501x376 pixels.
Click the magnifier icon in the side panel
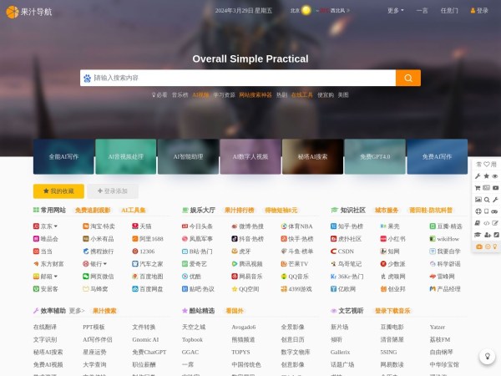487,200
